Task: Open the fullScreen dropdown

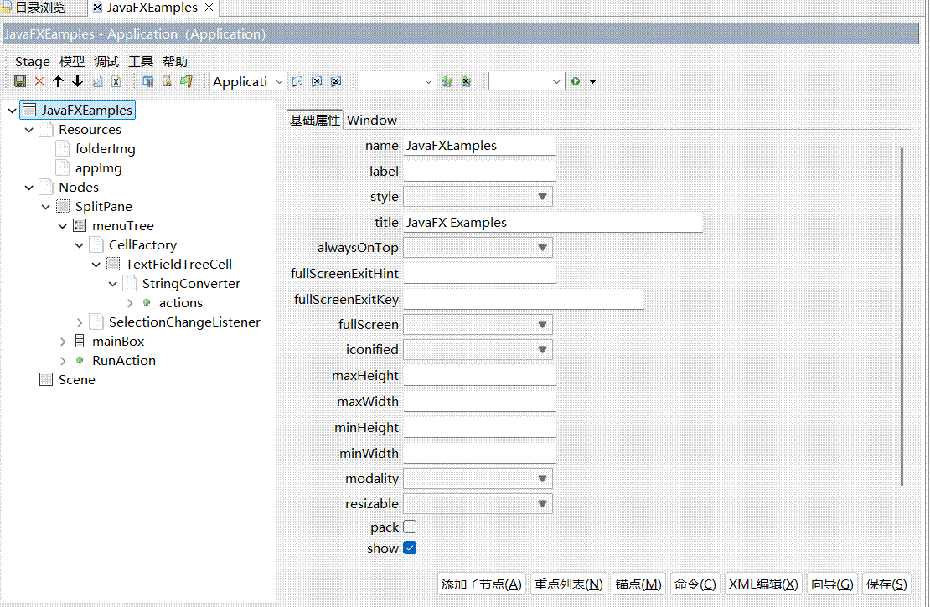Action: point(478,324)
